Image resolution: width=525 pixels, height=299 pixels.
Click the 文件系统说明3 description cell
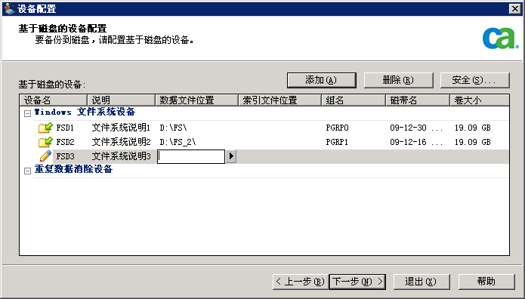121,156
